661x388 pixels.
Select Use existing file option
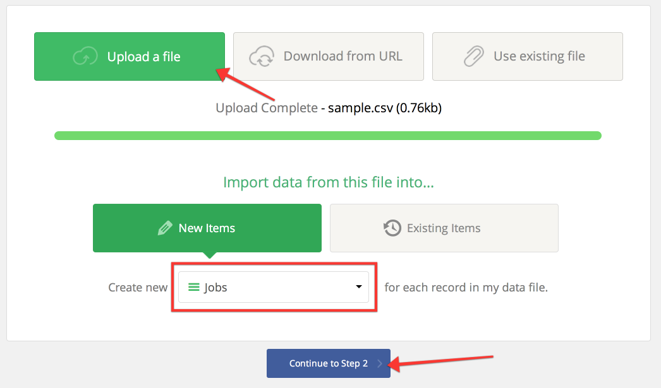pos(528,56)
